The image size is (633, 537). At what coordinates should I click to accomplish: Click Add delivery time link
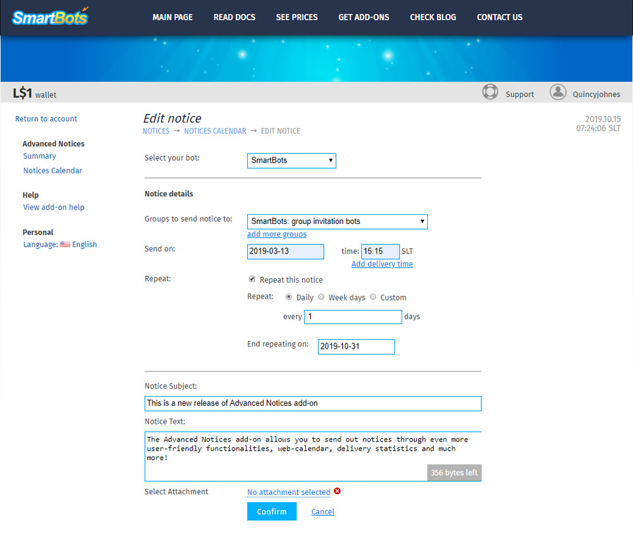coord(382,264)
